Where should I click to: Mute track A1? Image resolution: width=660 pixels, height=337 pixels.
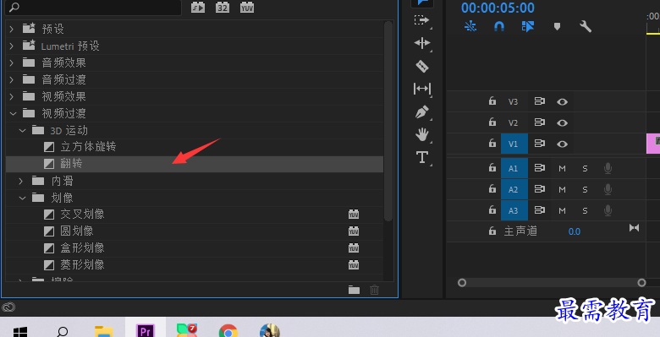pyautogui.click(x=563, y=169)
